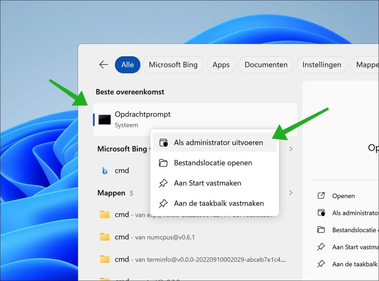Click pin icon beside Aan Start vastmaken
Image resolution: width=379 pixels, height=281 pixels.
(163, 183)
